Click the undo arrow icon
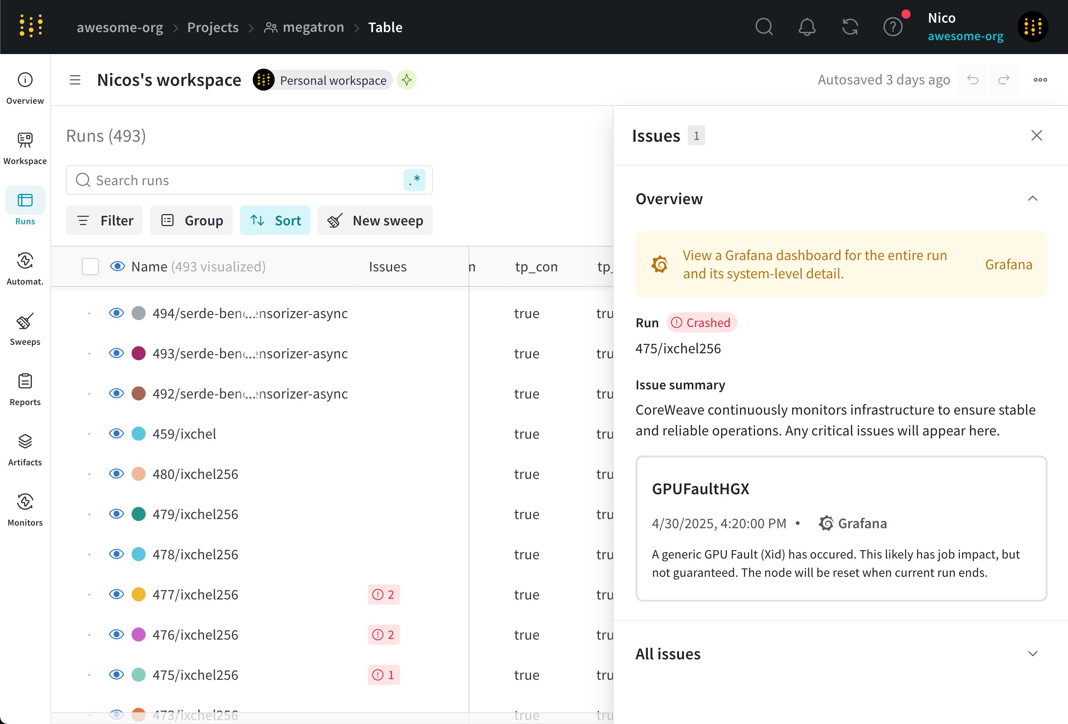 click(972, 80)
